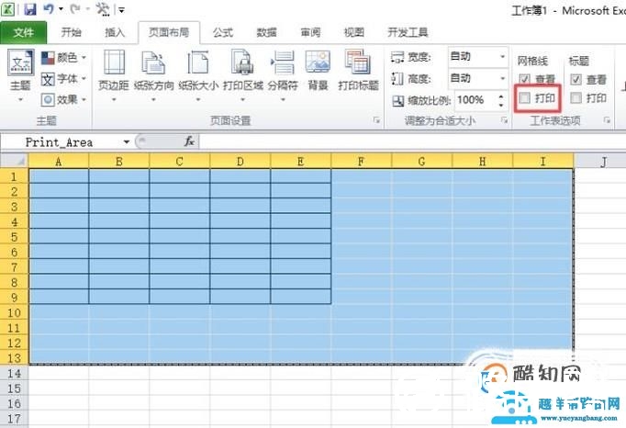Select column J header

click(x=604, y=162)
